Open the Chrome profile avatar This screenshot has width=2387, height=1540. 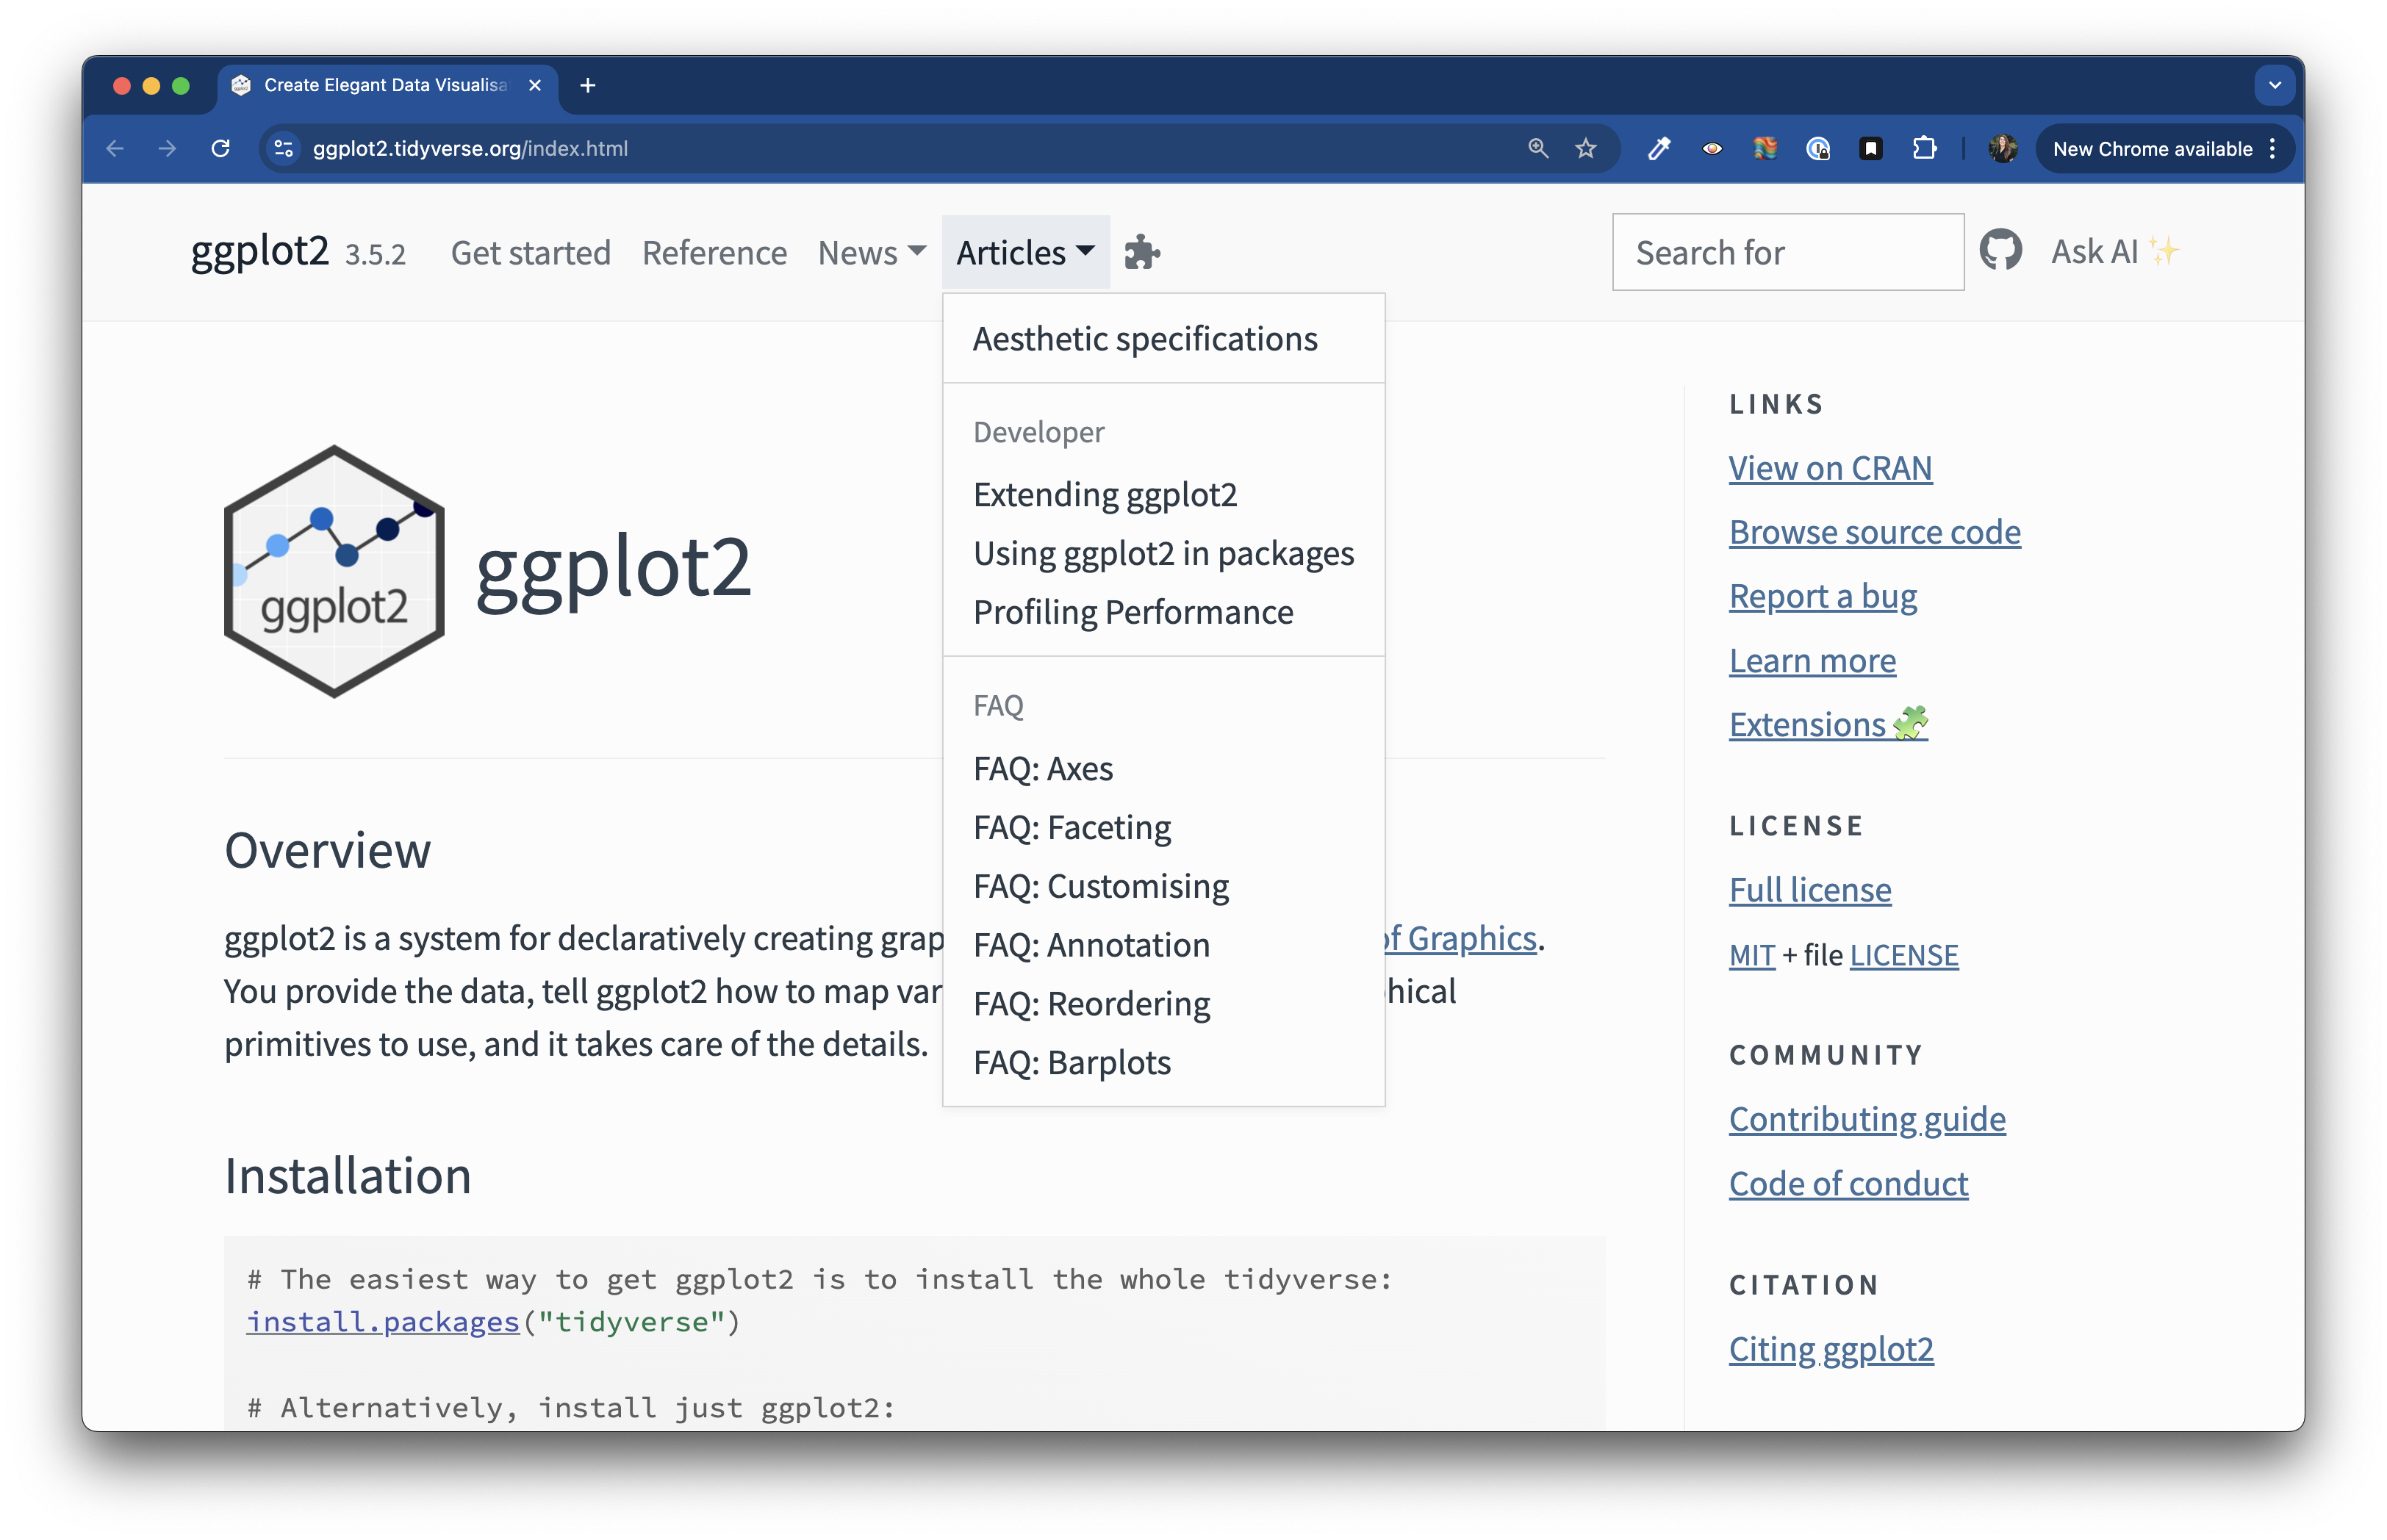click(x=2002, y=149)
